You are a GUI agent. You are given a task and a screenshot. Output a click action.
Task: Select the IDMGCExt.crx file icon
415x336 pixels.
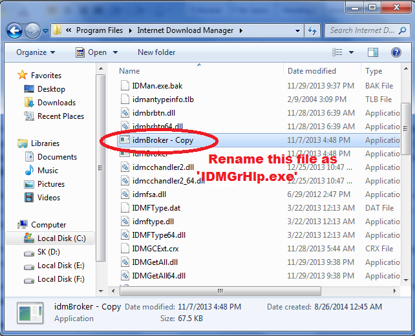[125, 248]
